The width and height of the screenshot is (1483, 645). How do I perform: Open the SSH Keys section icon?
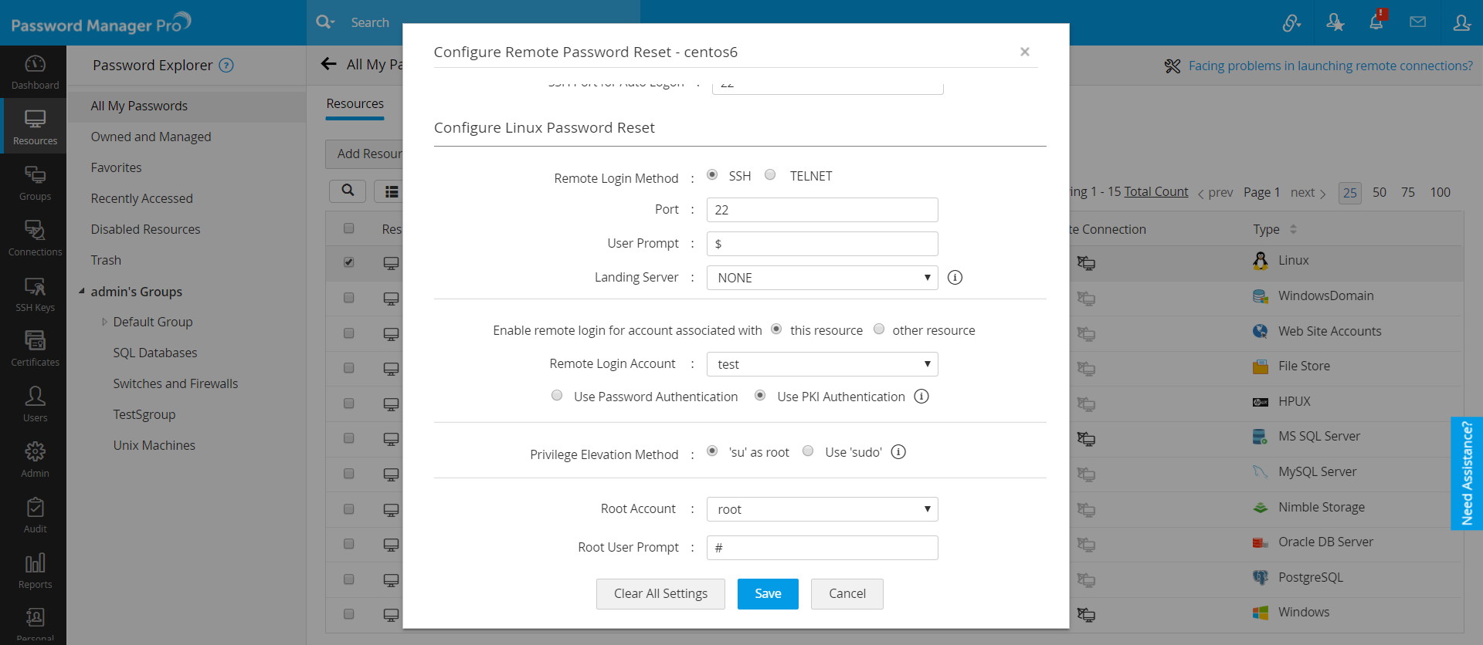[x=35, y=293]
